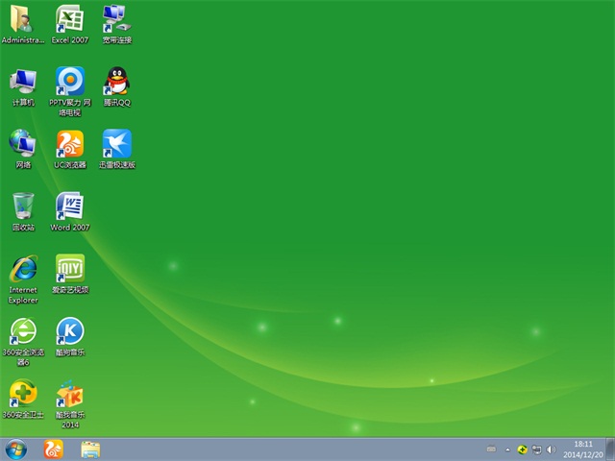Screen dimensions: 615x461
Task: Click the UC Browser desktop icon
Action: [69, 144]
